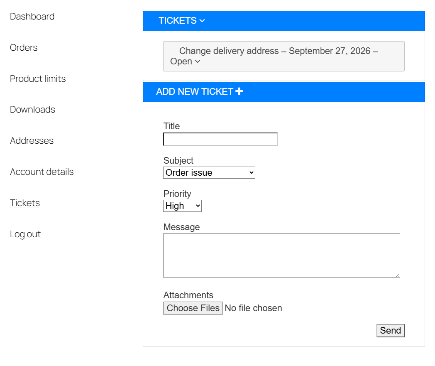This screenshot has width=435, height=366.
Task: Expand the Change delivery address ticket
Action: (284, 56)
